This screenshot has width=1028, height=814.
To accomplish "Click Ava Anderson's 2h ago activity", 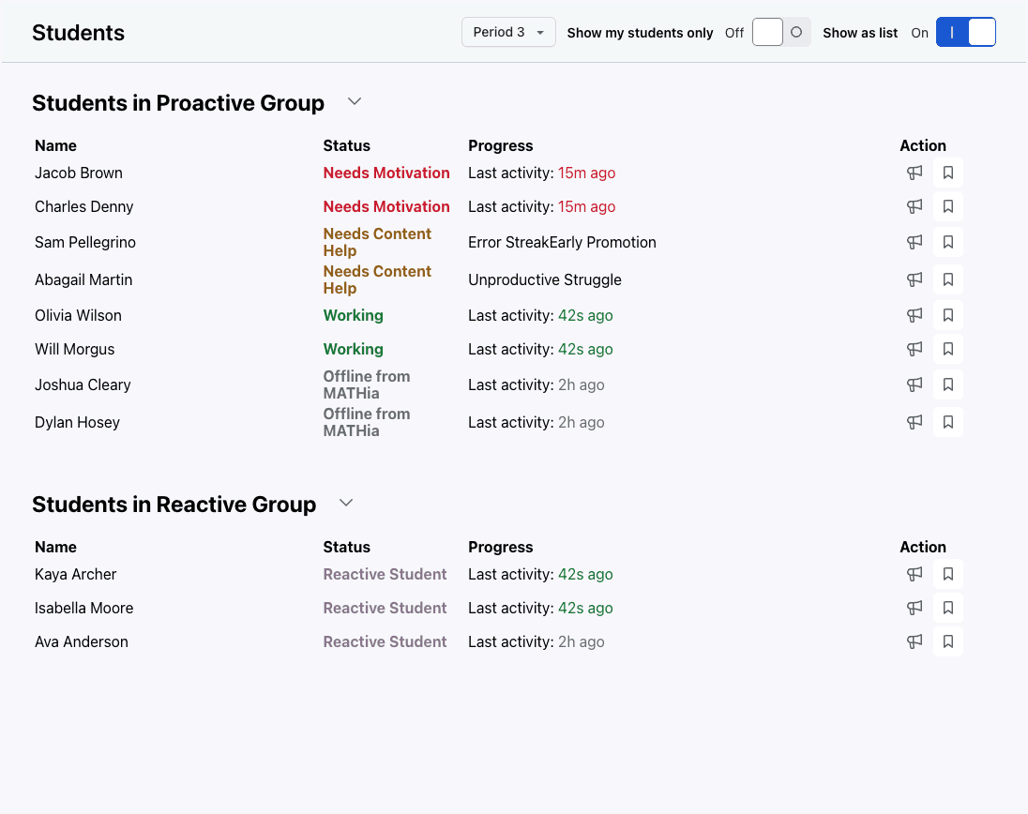I will pyautogui.click(x=581, y=641).
